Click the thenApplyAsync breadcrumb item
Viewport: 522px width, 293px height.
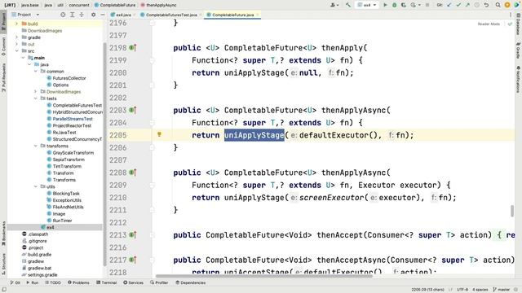(158, 5)
